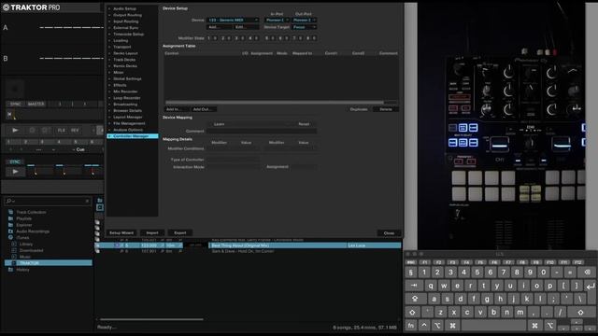Open Mixer preferences section

[x=119, y=73]
